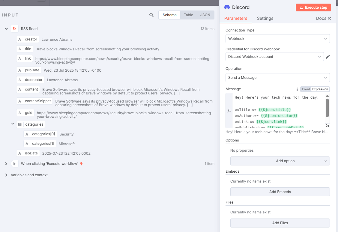Select the creator field pill
This screenshot has height=232, width=338.
point(28,40)
